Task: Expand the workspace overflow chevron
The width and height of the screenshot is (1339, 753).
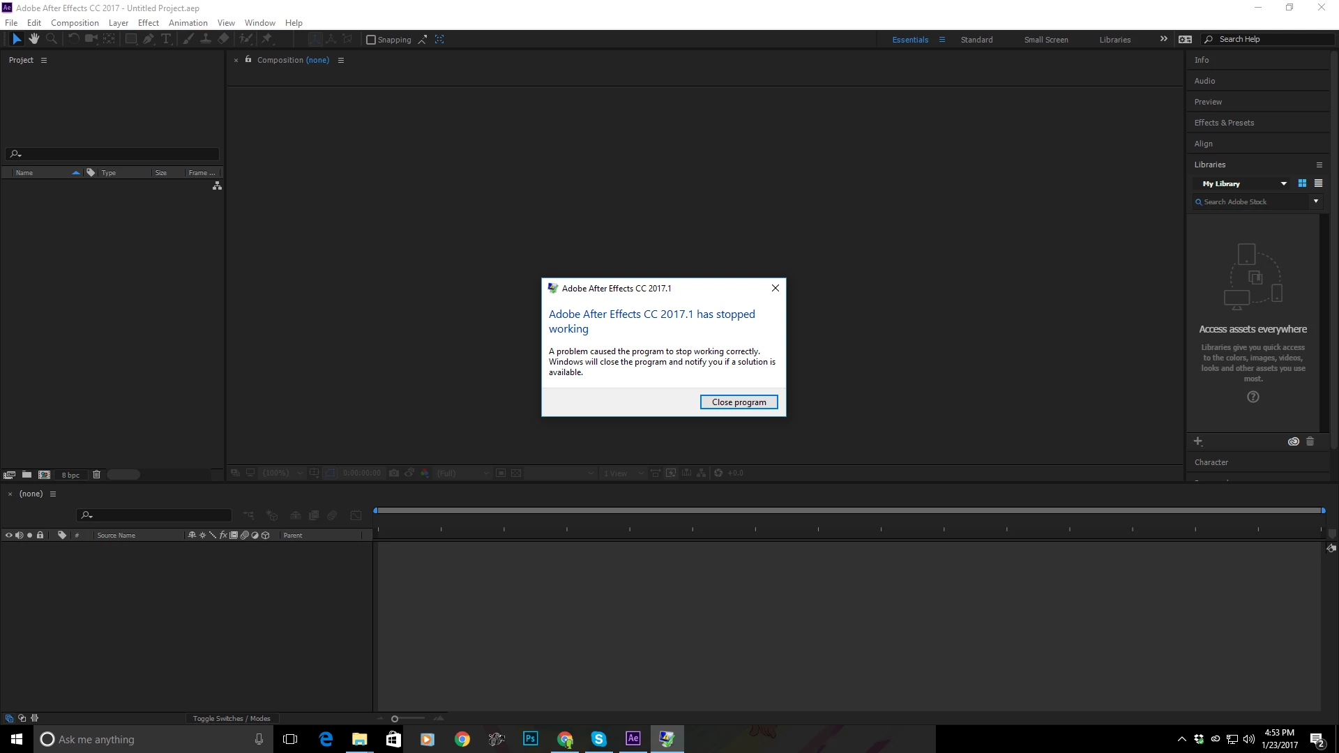Action: [x=1163, y=39]
